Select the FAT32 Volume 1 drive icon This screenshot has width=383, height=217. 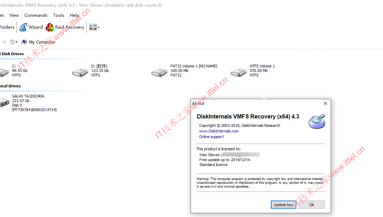click(x=159, y=73)
